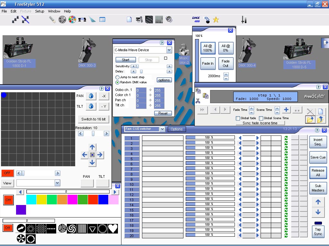Screen dimensions: 329x246
Task: Expand the fixture panel right arrow
Action: pos(325,43)
